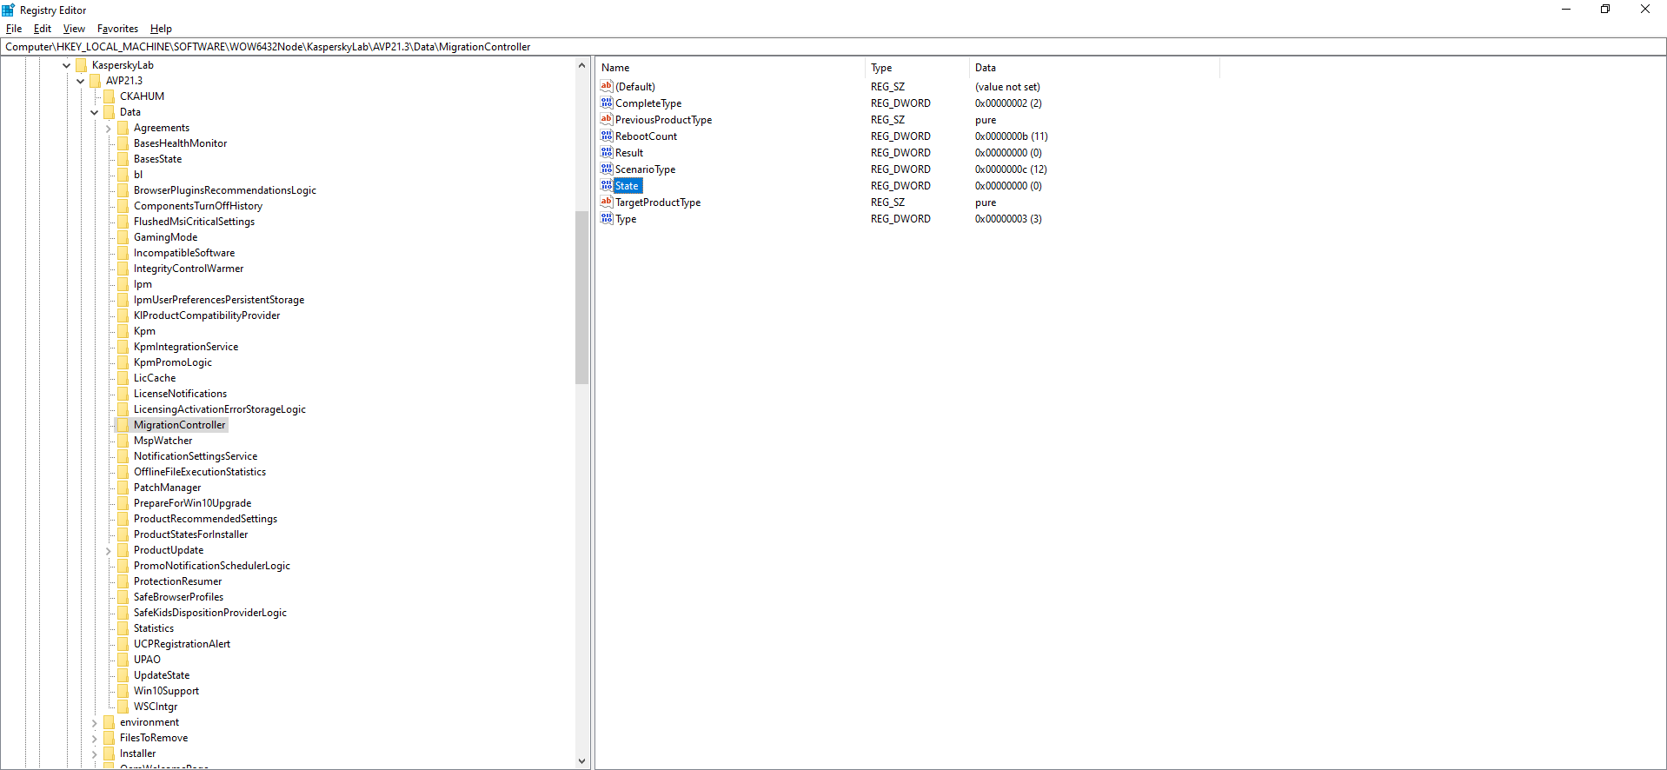Click the PatchManager folder icon
1667x770 pixels.
[x=123, y=488]
